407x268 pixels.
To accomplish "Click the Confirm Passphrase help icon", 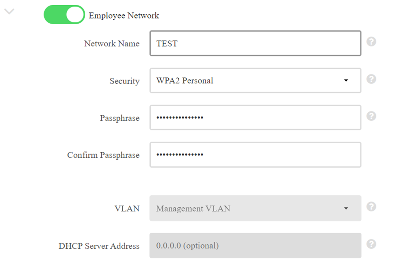I will [371, 154].
